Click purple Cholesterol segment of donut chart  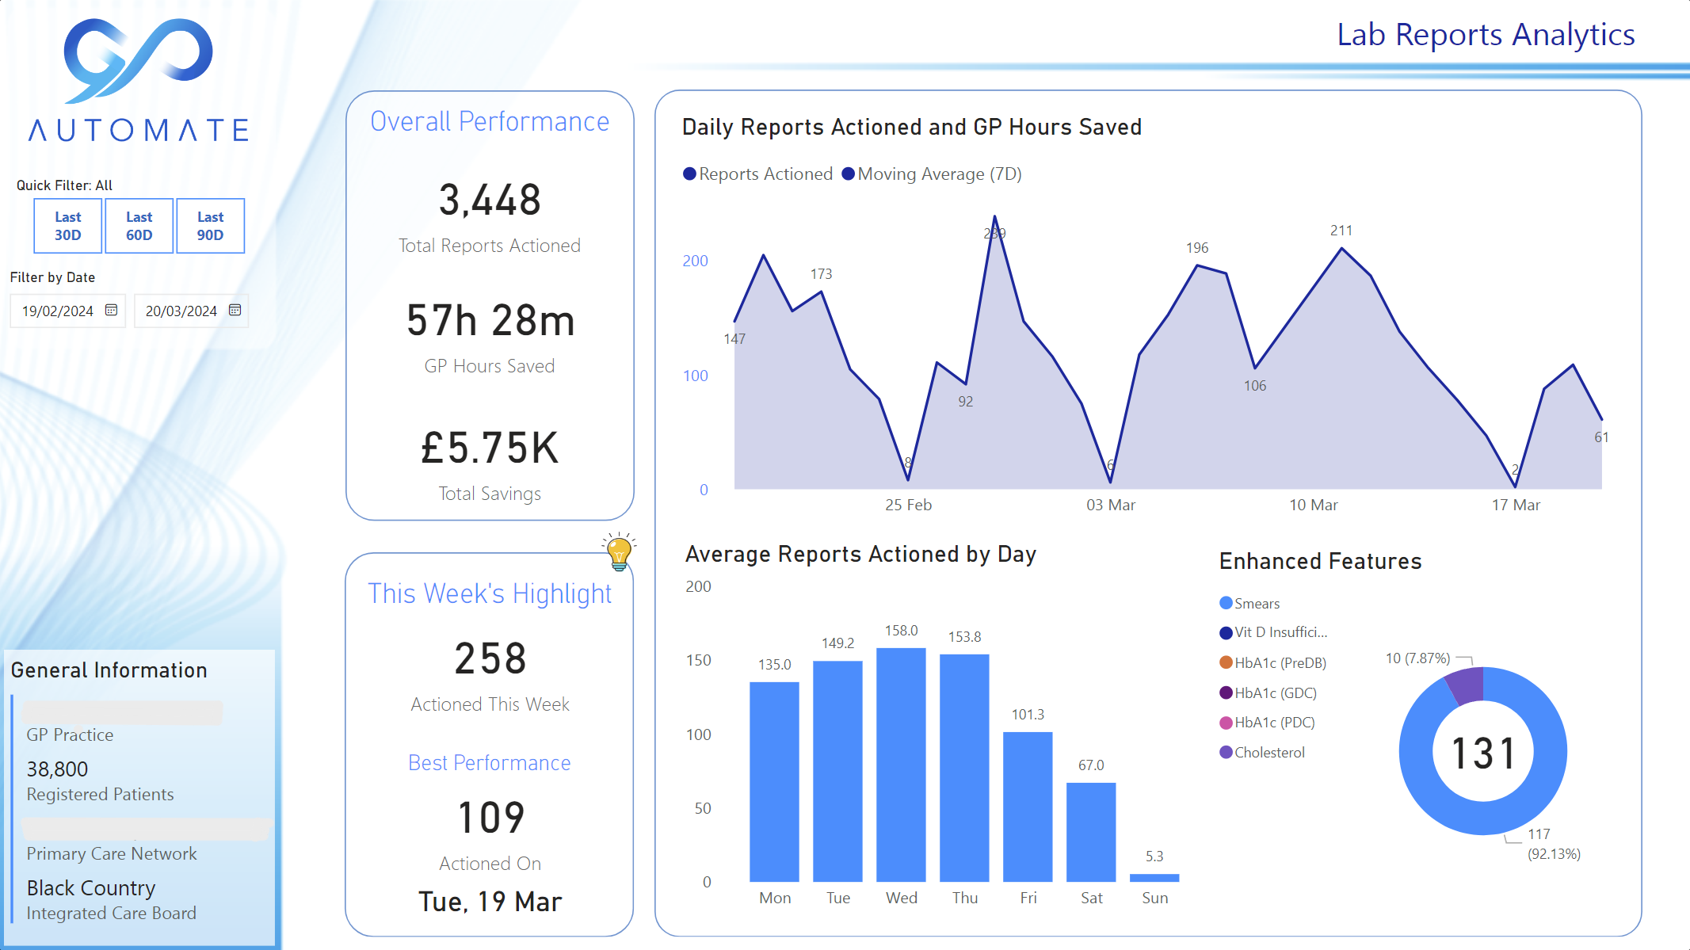tap(1467, 685)
